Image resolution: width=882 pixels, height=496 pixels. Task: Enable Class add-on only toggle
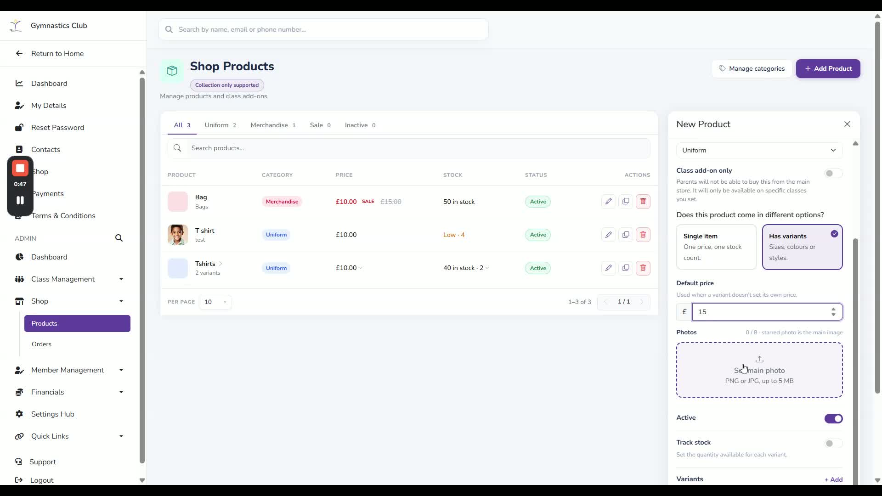coord(833,174)
